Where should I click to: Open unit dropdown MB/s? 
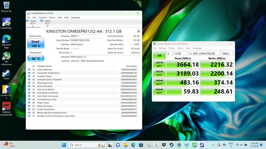228,53
